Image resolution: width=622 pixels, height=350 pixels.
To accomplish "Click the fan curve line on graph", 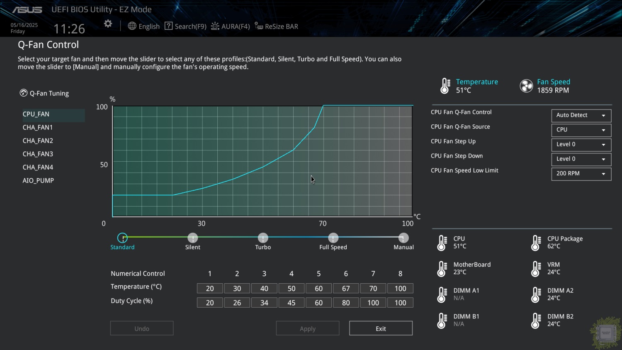I will click(x=262, y=167).
